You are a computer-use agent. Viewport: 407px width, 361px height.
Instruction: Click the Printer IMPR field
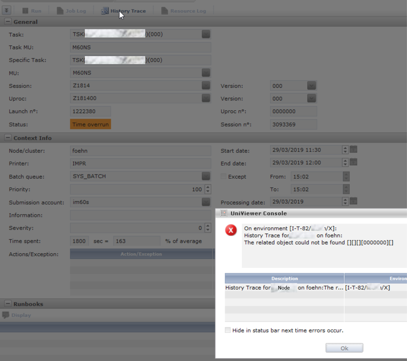(140, 164)
